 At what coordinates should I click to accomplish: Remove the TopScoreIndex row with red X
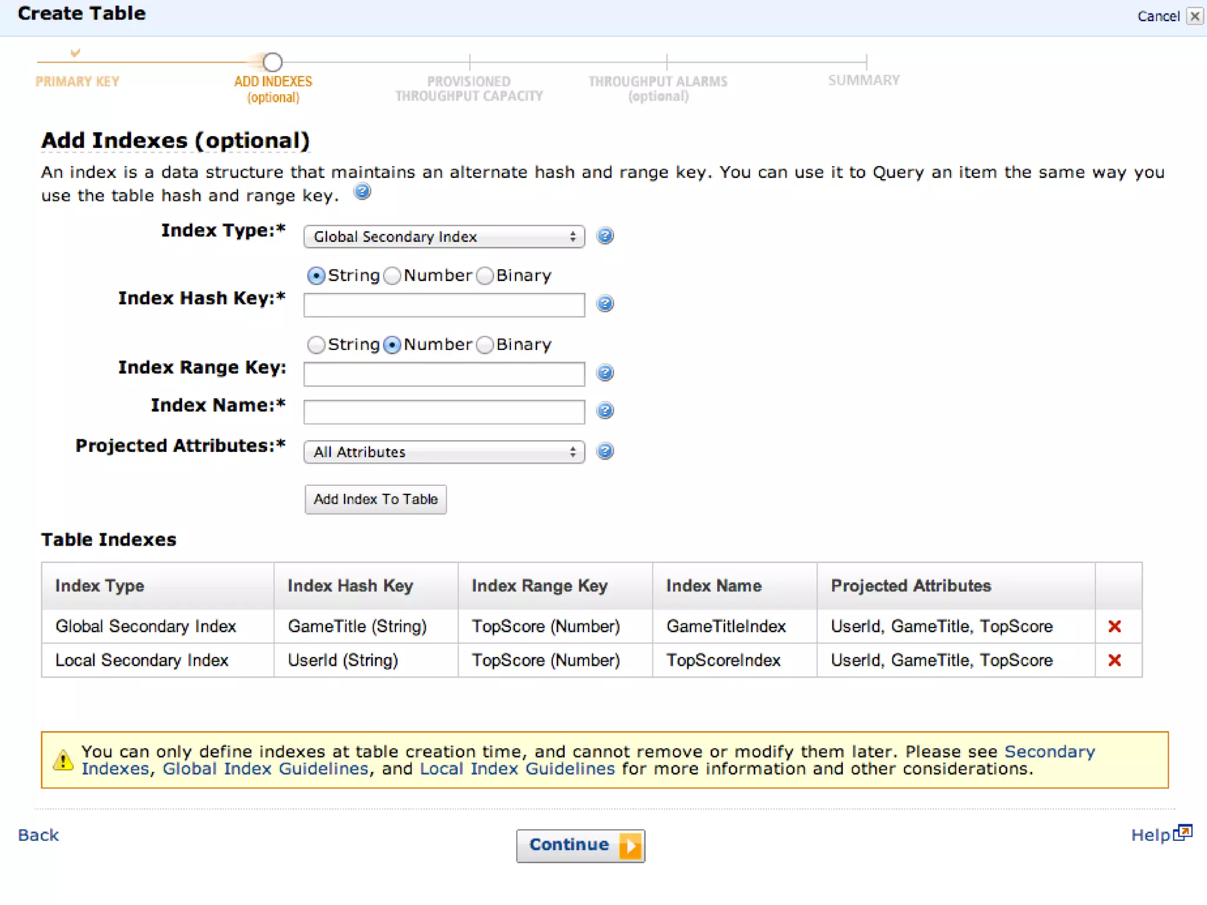point(1114,660)
